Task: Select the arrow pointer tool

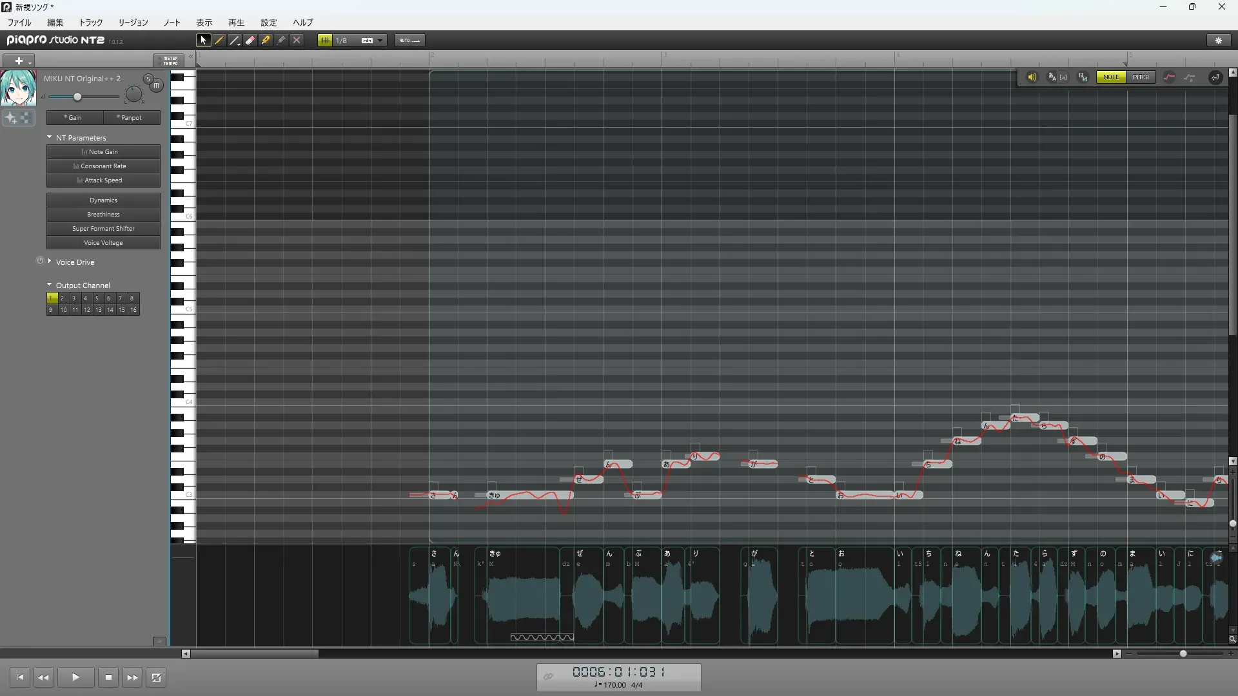Action: pyautogui.click(x=203, y=40)
